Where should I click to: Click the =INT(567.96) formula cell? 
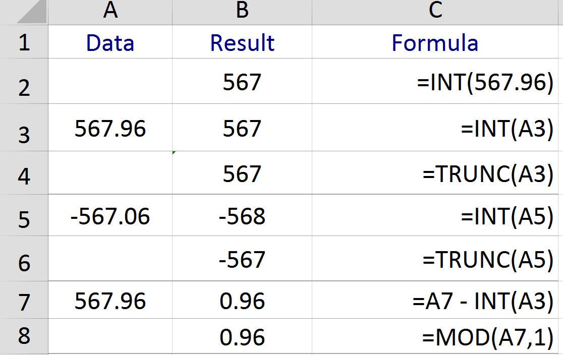coord(435,81)
